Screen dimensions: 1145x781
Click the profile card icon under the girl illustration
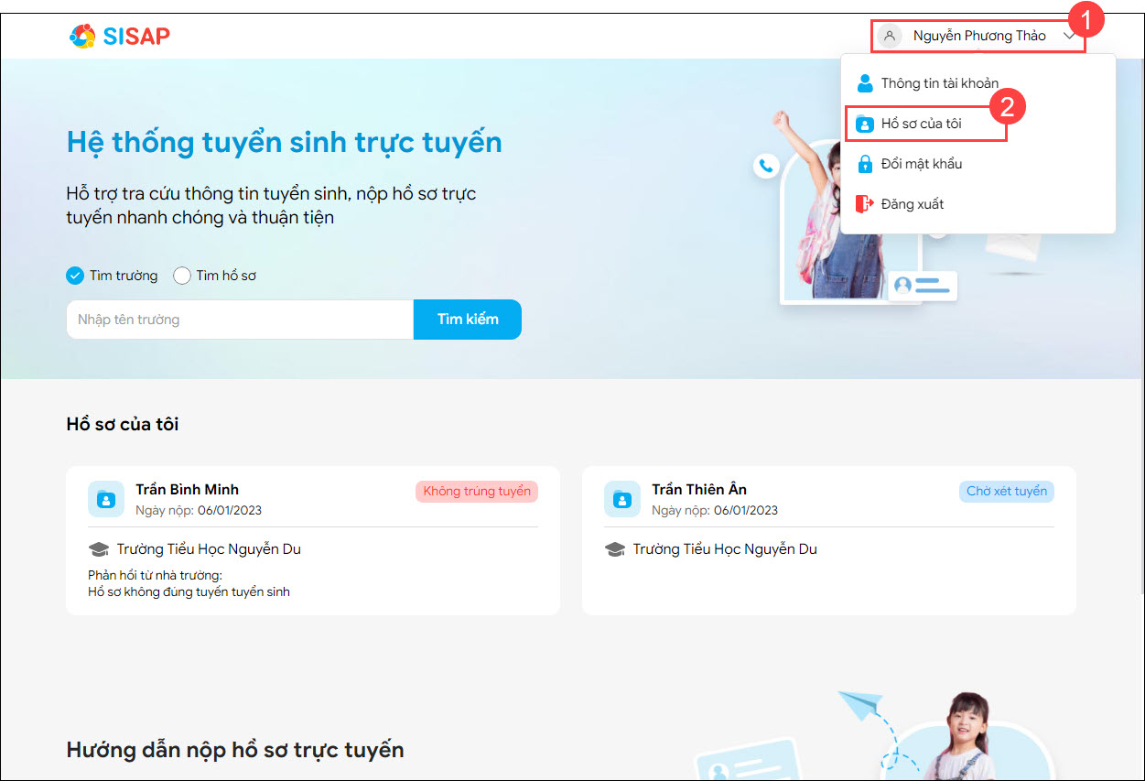[923, 286]
